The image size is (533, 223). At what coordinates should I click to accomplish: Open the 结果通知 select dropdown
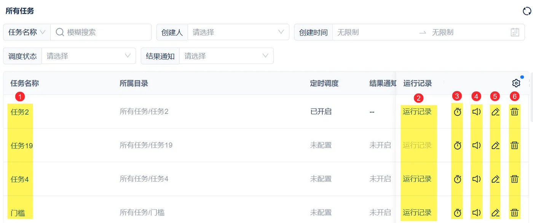(x=226, y=56)
